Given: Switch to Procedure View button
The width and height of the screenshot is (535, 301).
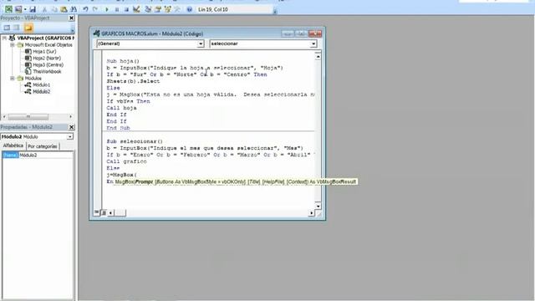Looking at the screenshot, I should (97, 212).
